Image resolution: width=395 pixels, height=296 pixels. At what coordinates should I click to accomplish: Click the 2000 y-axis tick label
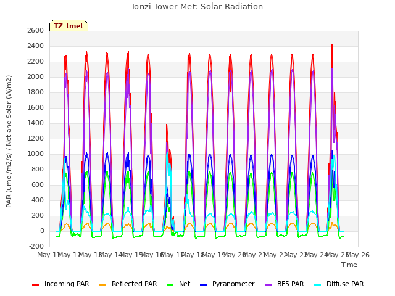36,76
